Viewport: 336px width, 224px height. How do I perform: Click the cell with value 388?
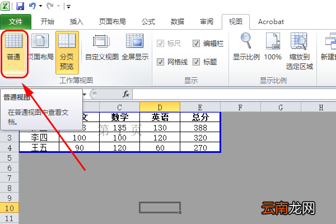[200, 128]
